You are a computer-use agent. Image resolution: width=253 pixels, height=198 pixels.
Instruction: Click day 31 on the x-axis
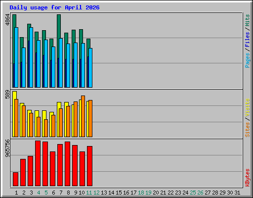pos(237,193)
